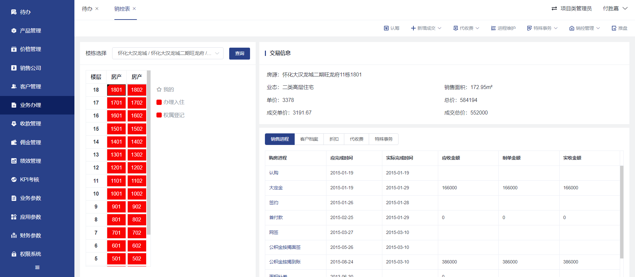This screenshot has height=277, width=635.
Task: Click the 项目类管理员 role label
Action: (x=576, y=9)
